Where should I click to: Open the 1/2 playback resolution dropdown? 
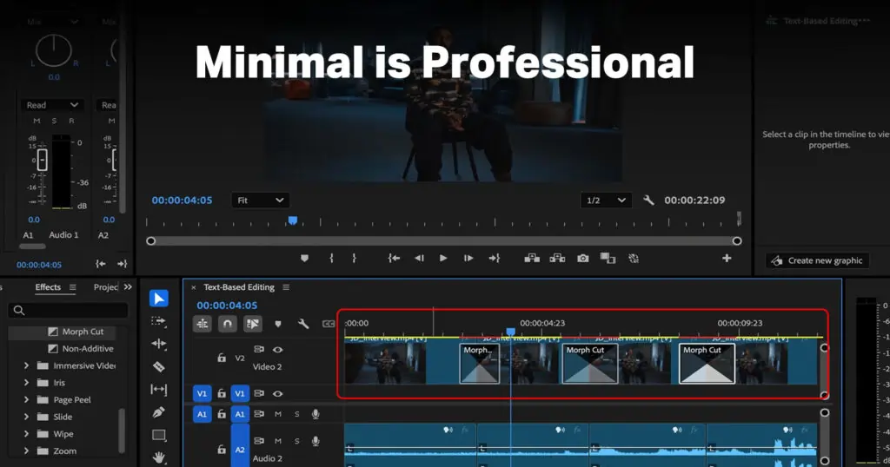coord(606,201)
